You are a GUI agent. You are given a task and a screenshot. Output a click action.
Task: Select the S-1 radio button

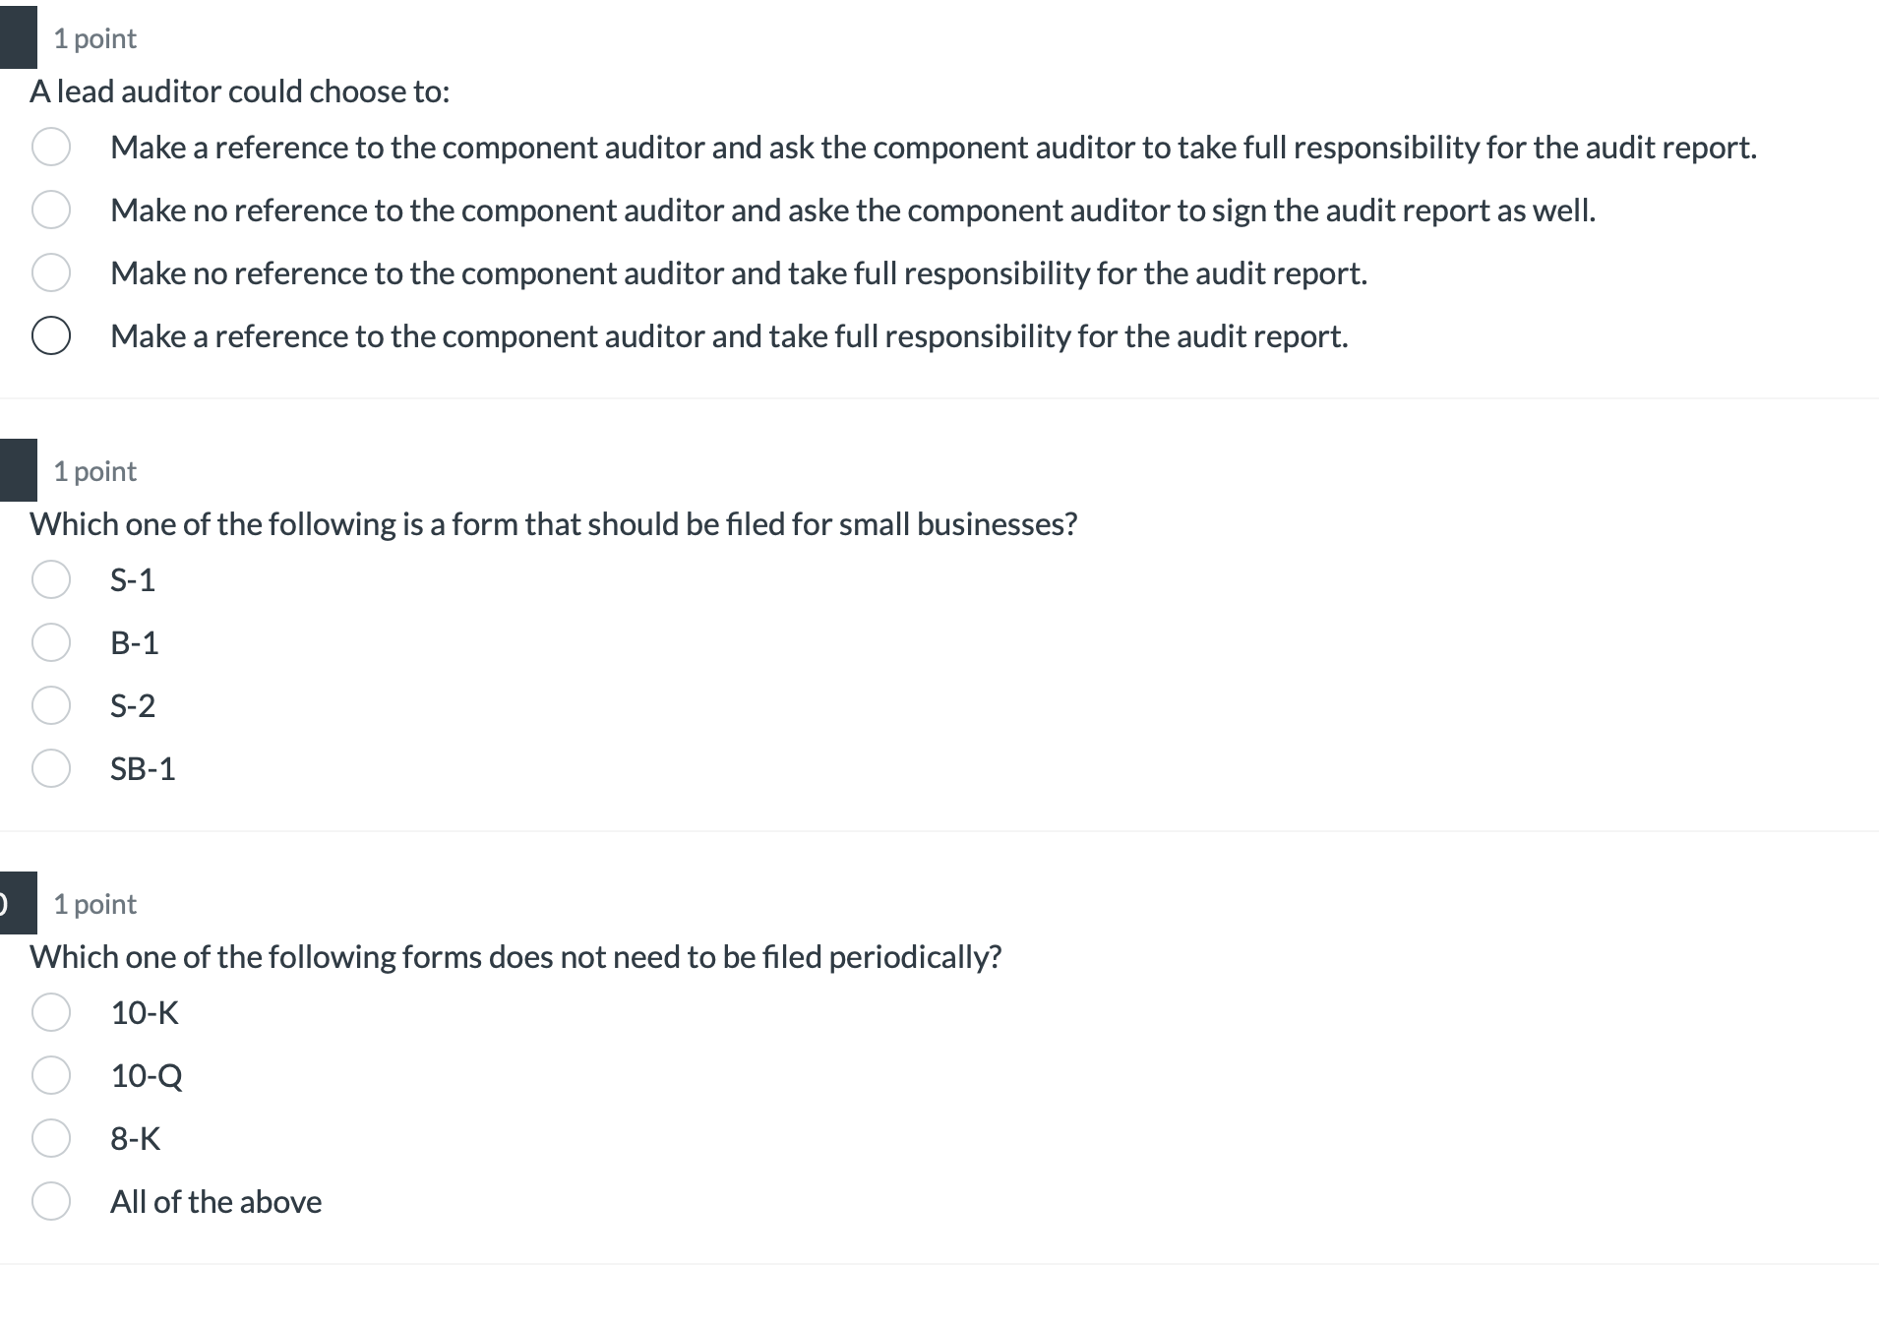[50, 579]
